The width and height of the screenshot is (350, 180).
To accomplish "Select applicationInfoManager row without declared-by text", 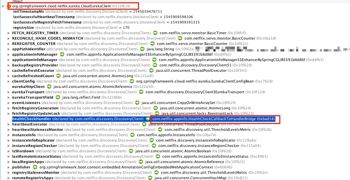I will click(122, 54).
